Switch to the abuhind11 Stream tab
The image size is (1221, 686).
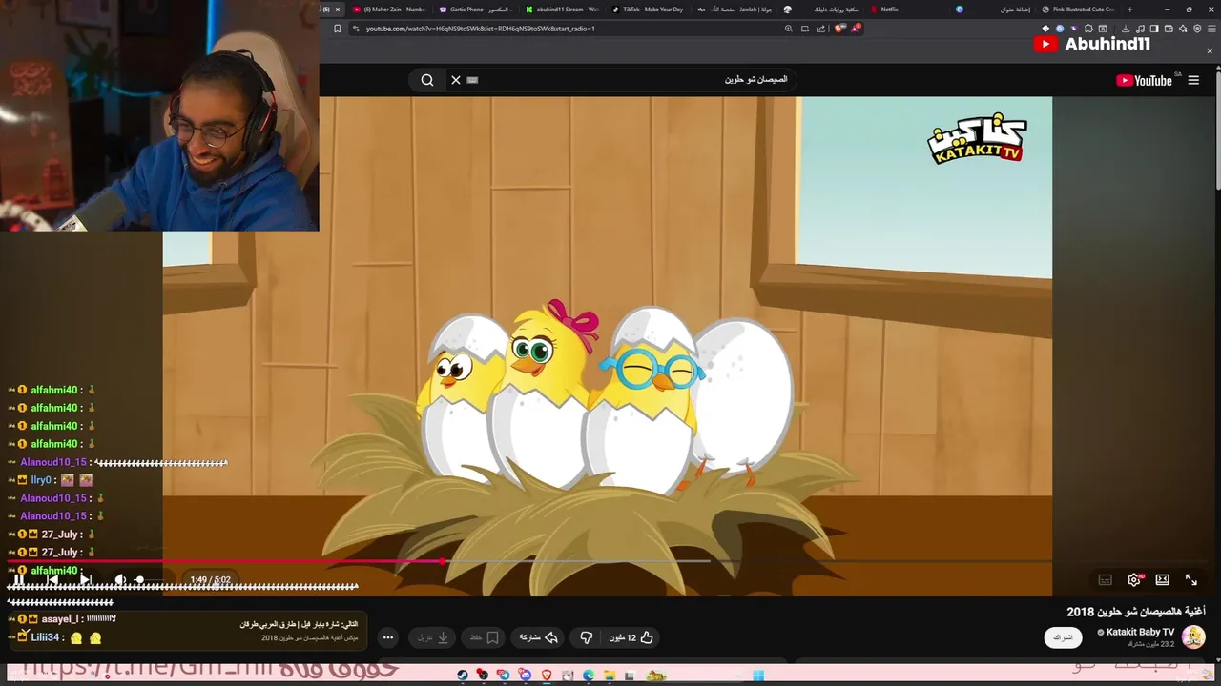click(x=562, y=10)
